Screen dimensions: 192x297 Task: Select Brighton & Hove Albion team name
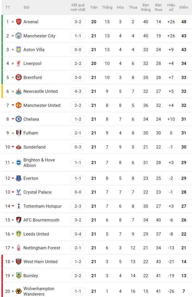pos(39,163)
